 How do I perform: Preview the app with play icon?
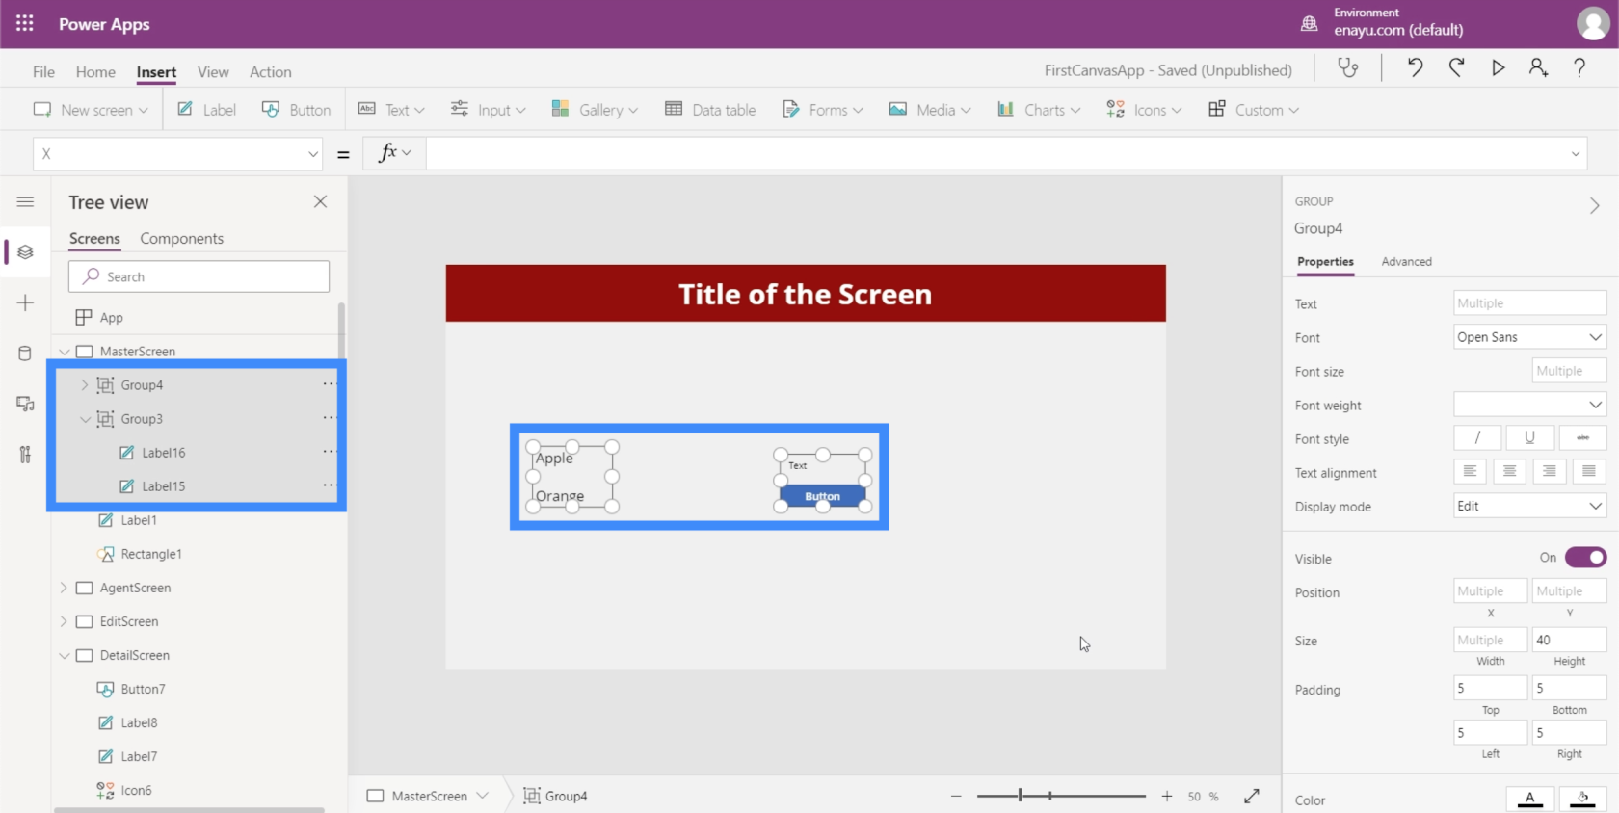[x=1498, y=67]
